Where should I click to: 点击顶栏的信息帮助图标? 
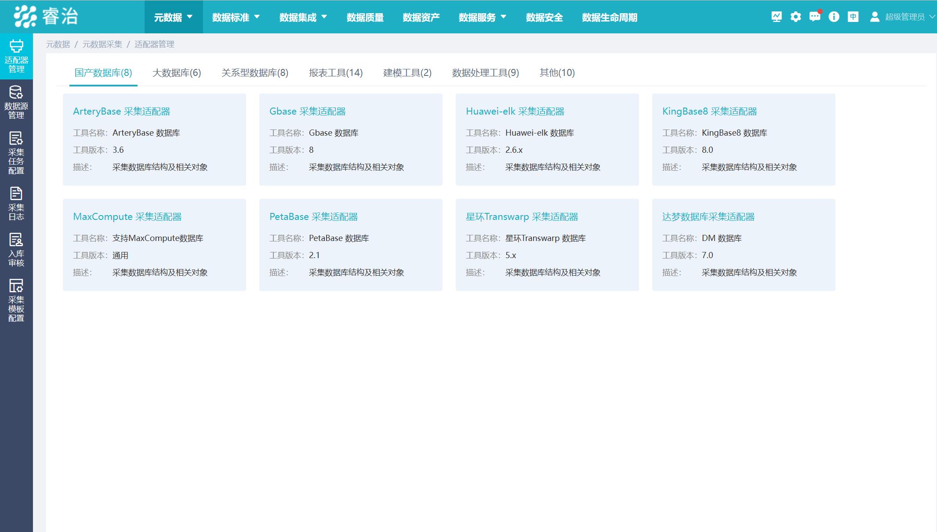coord(834,17)
